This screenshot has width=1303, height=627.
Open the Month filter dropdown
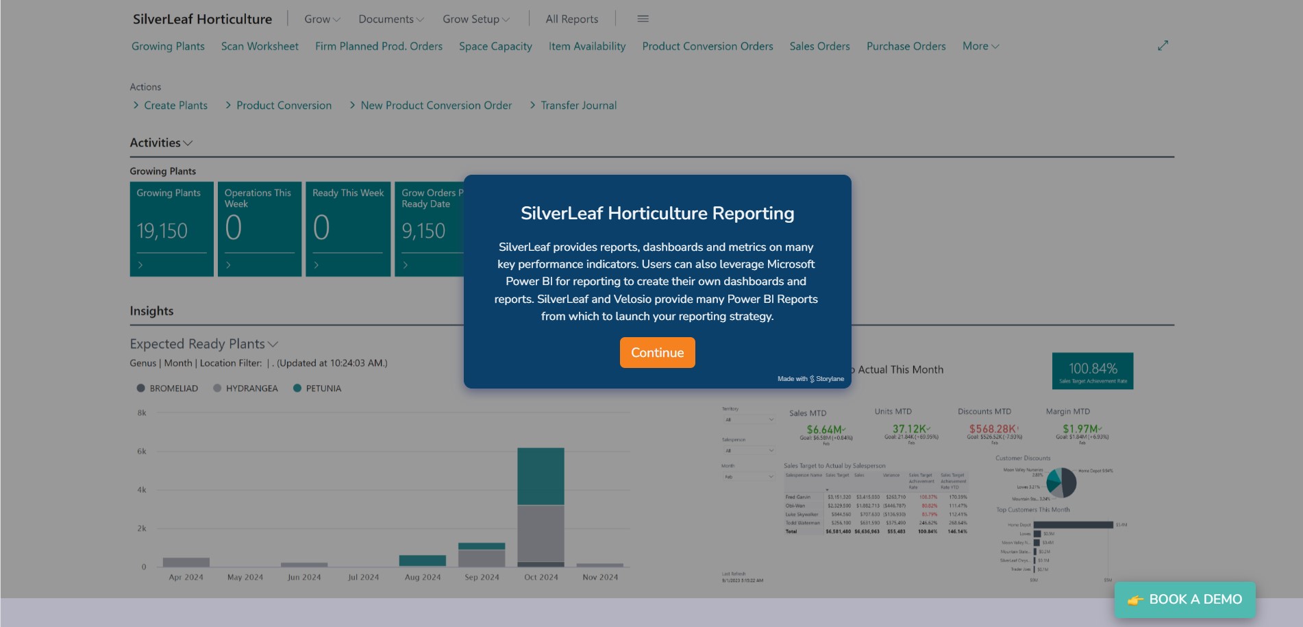click(x=749, y=476)
